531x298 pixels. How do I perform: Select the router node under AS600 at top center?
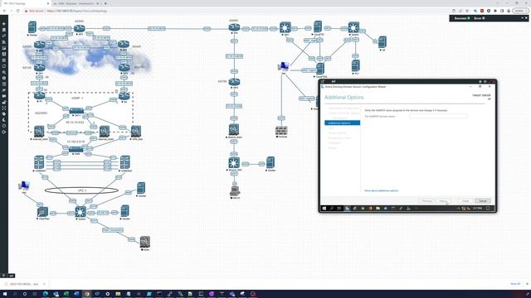pos(234,27)
